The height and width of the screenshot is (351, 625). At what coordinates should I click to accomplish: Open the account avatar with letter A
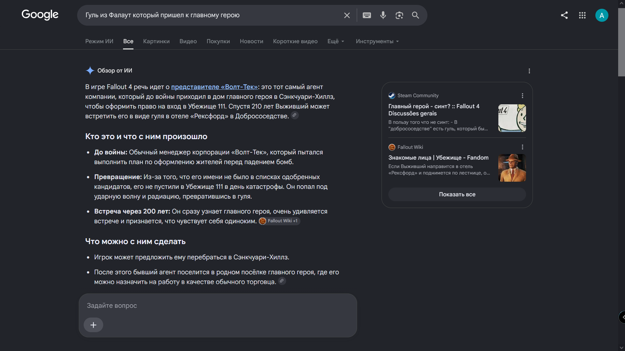coord(602,15)
